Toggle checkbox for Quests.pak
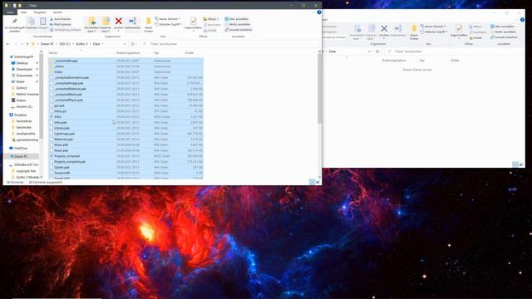Viewport: 532px width, 299px height. 52,168
